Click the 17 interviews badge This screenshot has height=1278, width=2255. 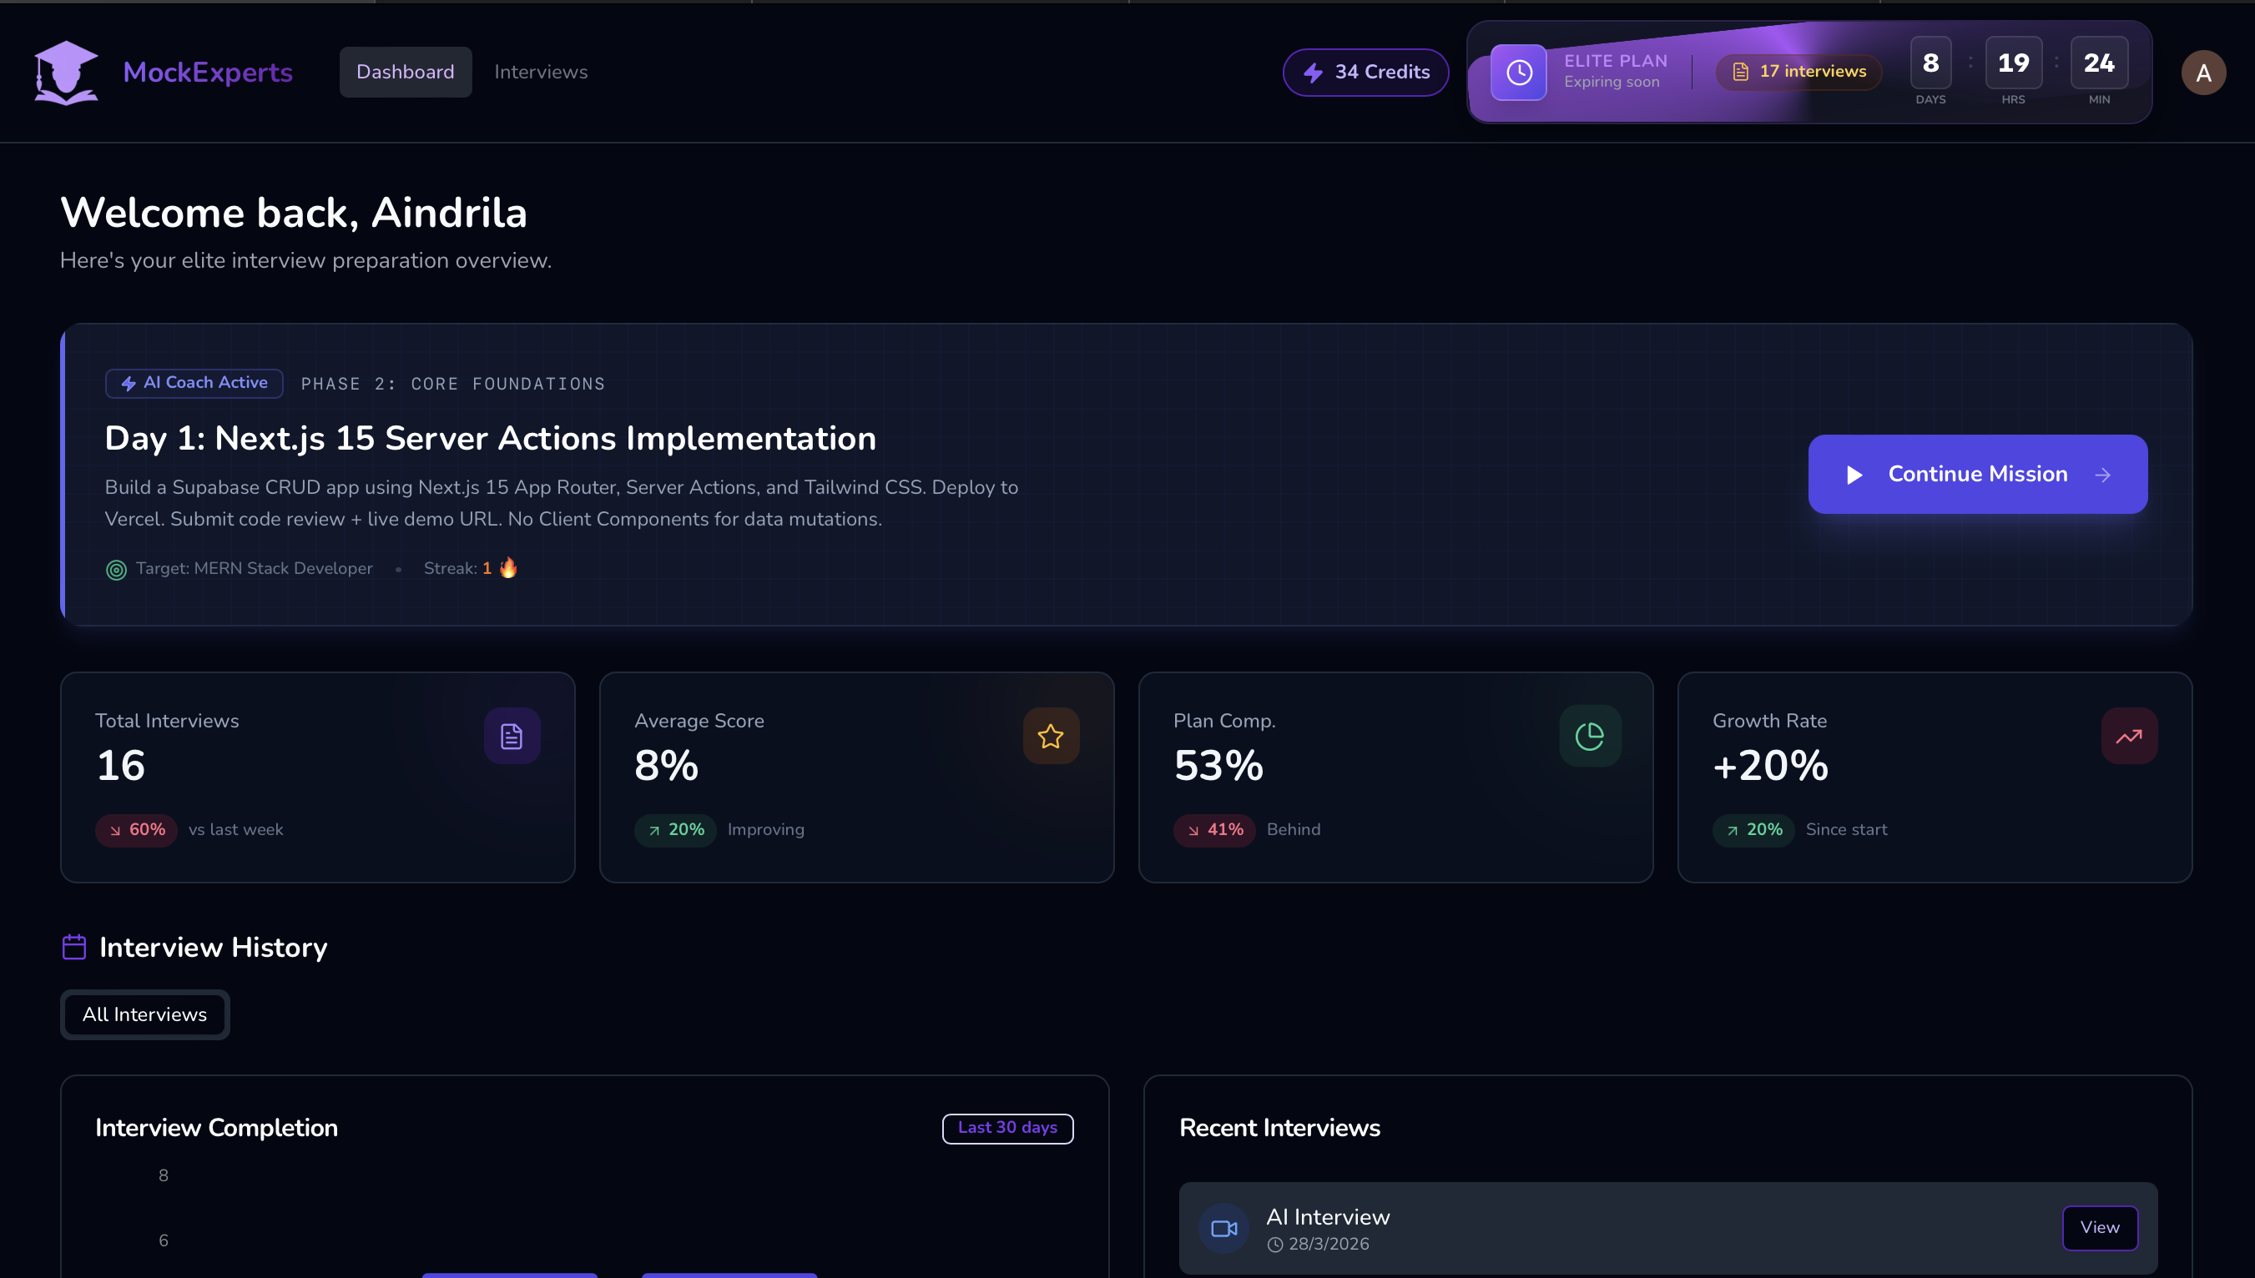click(x=1798, y=72)
